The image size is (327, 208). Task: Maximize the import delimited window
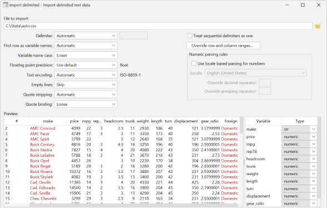303,5
